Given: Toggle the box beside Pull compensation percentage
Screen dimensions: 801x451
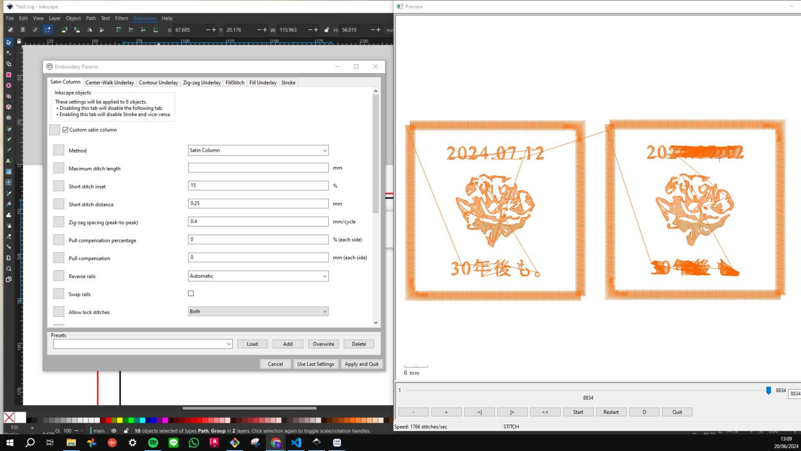Looking at the screenshot, I should (x=59, y=240).
